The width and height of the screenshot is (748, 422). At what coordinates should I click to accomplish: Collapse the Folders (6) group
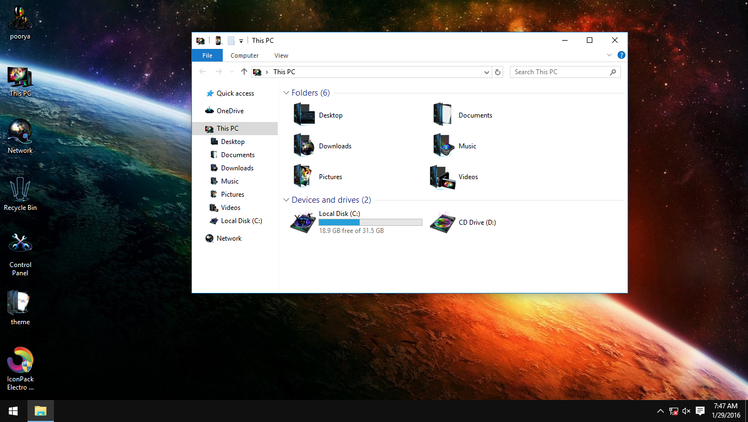pos(286,93)
